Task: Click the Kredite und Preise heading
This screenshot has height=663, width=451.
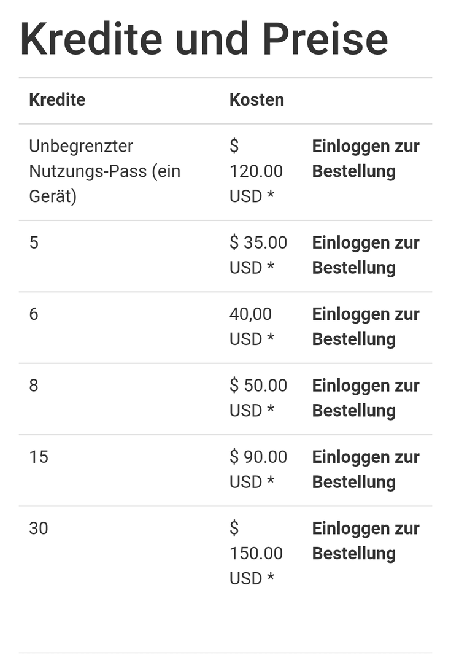Action: (204, 39)
